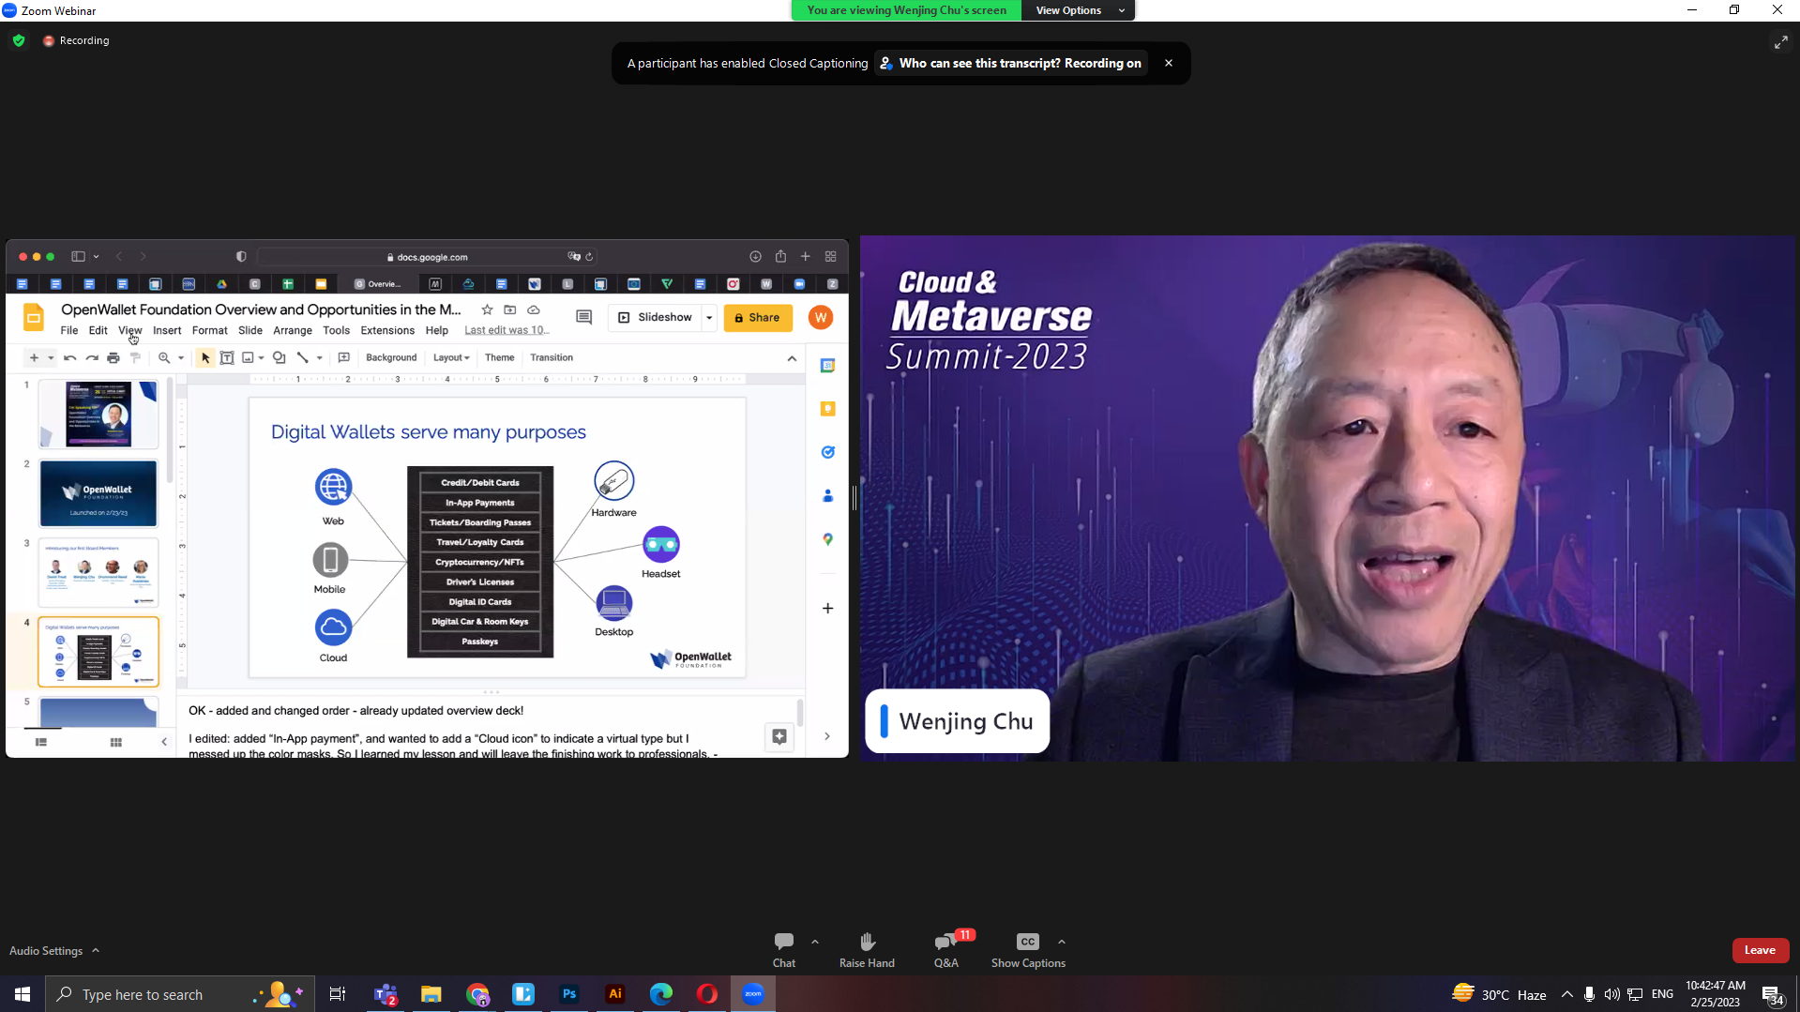This screenshot has width=1800, height=1012.
Task: Open the Arrange menu in Google Slides
Action: click(x=293, y=330)
